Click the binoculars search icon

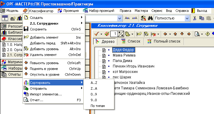[150, 18]
